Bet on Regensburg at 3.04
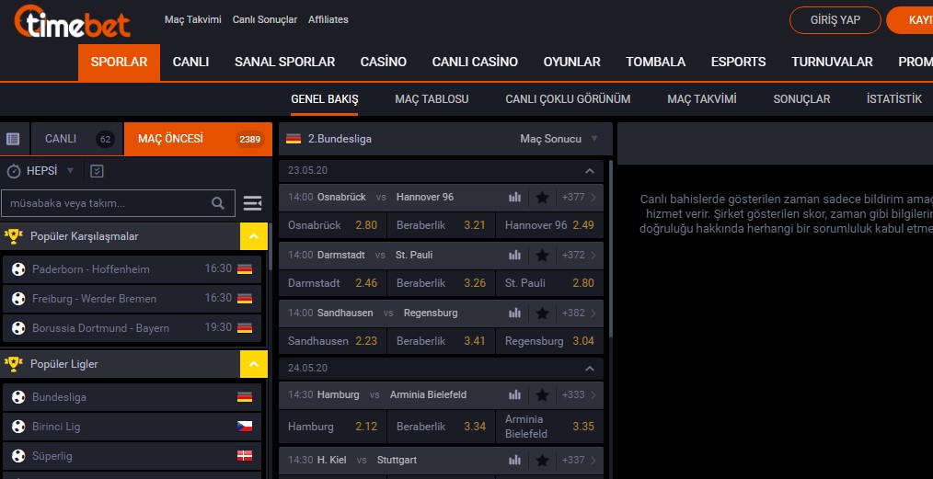 coord(549,341)
